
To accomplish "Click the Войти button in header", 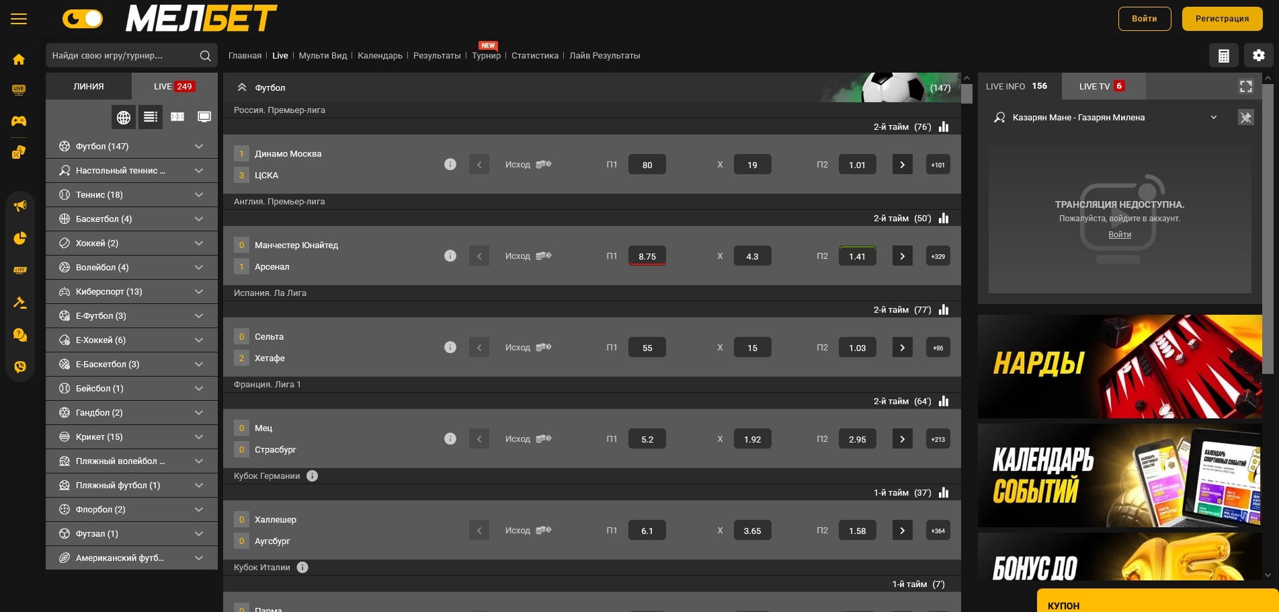I will pos(1144,19).
